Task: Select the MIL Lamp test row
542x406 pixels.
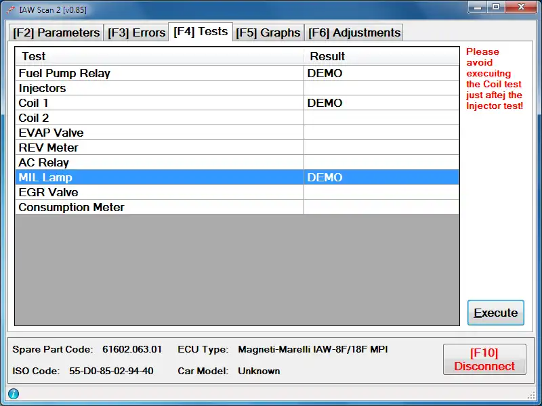Action: [x=237, y=177]
